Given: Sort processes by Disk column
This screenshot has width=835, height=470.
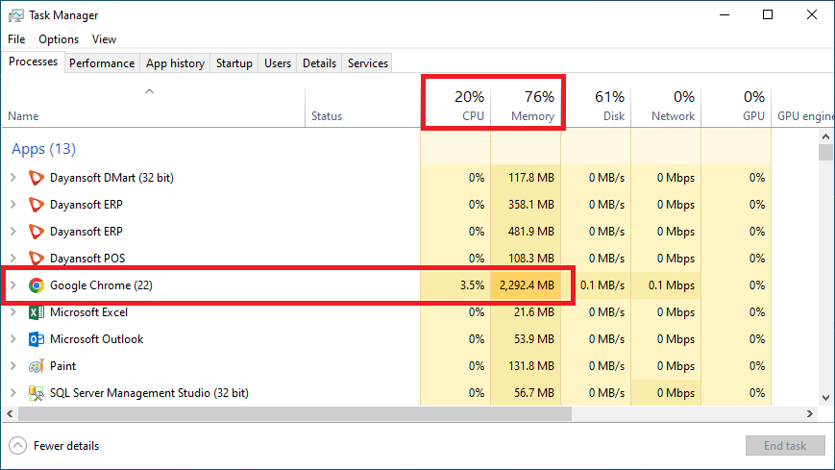Looking at the screenshot, I should point(596,106).
